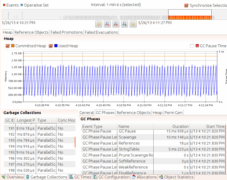Enable the GC Pause Time checkbox
The height and width of the screenshot is (180, 227).
[x=192, y=46]
